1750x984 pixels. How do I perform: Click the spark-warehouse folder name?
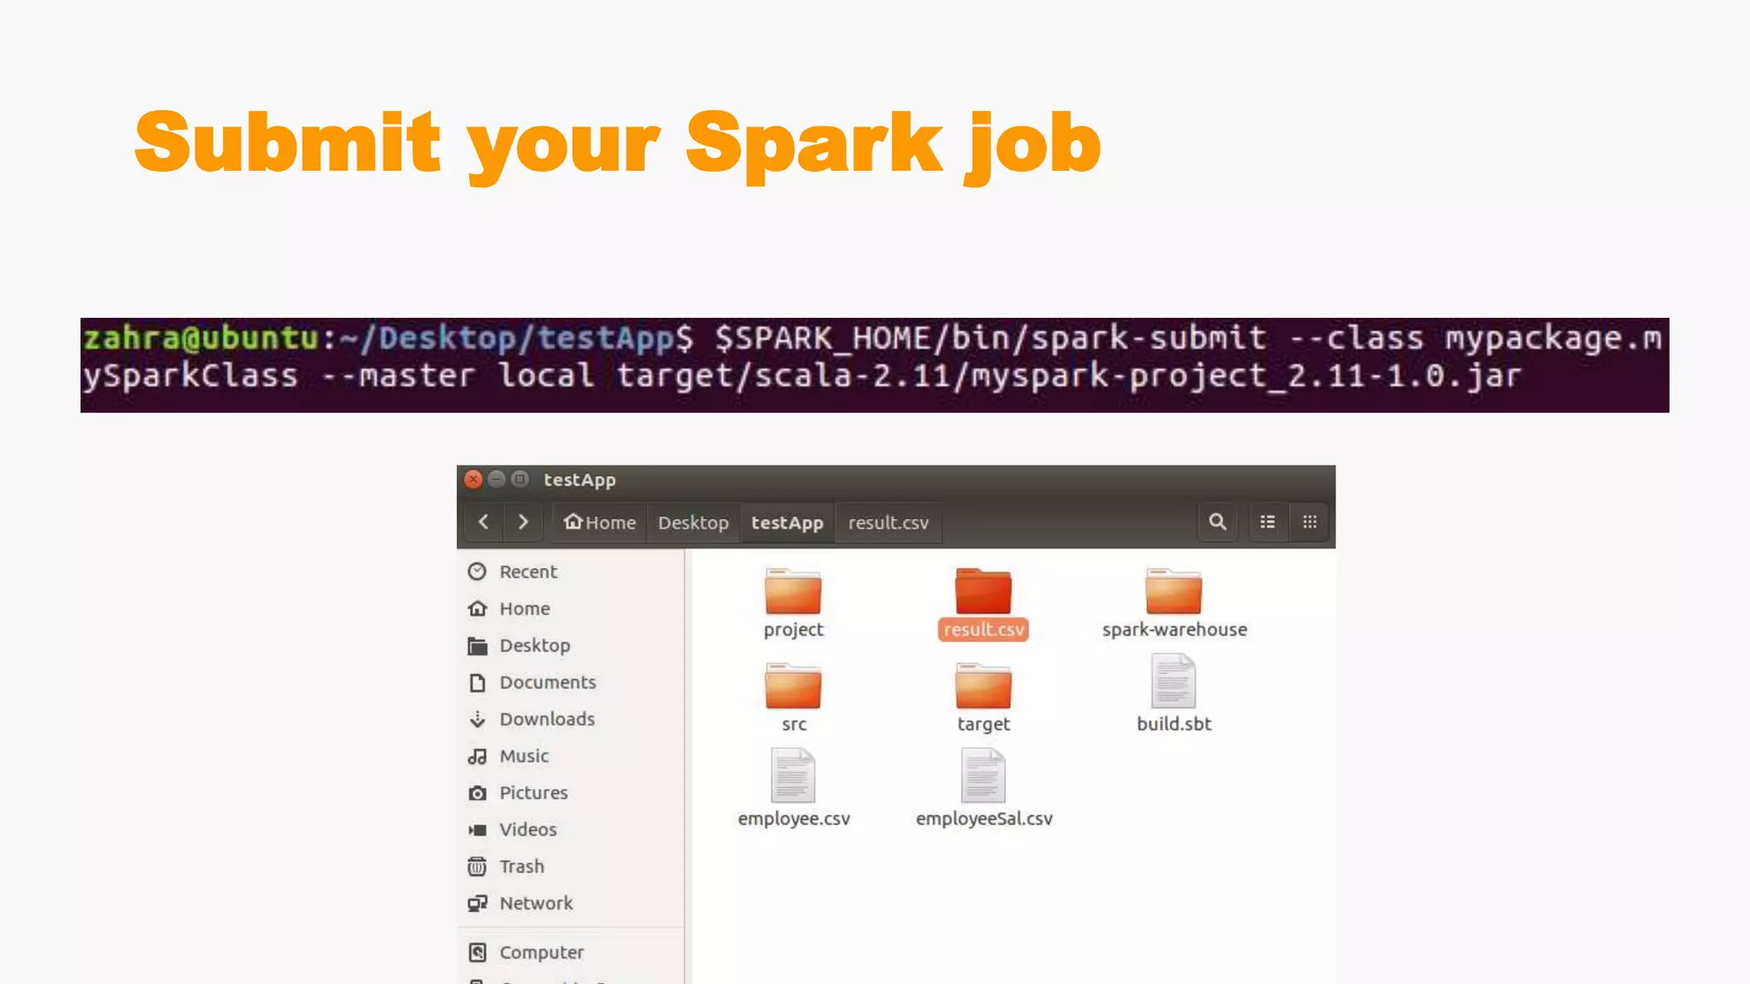1174,630
